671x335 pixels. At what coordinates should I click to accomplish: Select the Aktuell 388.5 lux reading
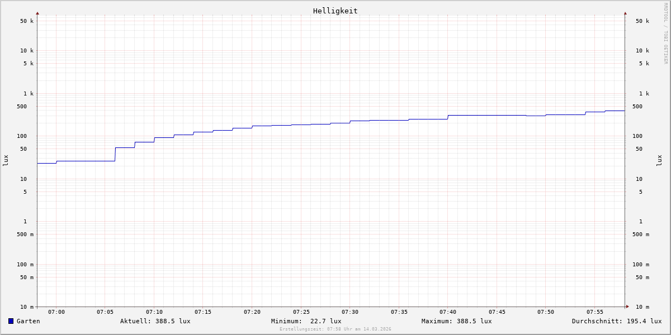click(x=155, y=321)
